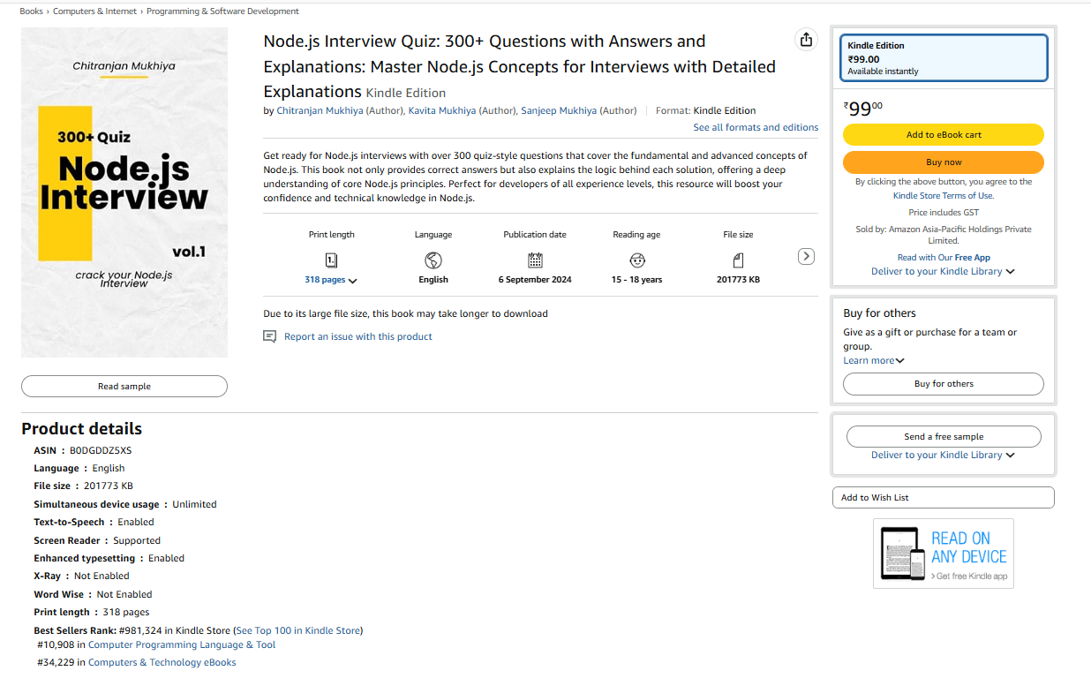Click the Language globe icon
This screenshot has height=678, width=1091.
pos(433,260)
